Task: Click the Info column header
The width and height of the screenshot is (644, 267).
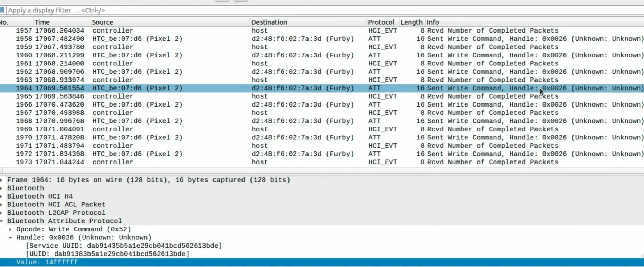Action: coord(433,22)
